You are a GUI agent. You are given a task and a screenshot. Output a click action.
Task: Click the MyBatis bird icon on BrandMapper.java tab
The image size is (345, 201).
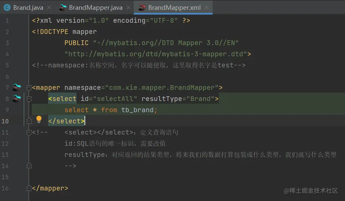(62, 7)
